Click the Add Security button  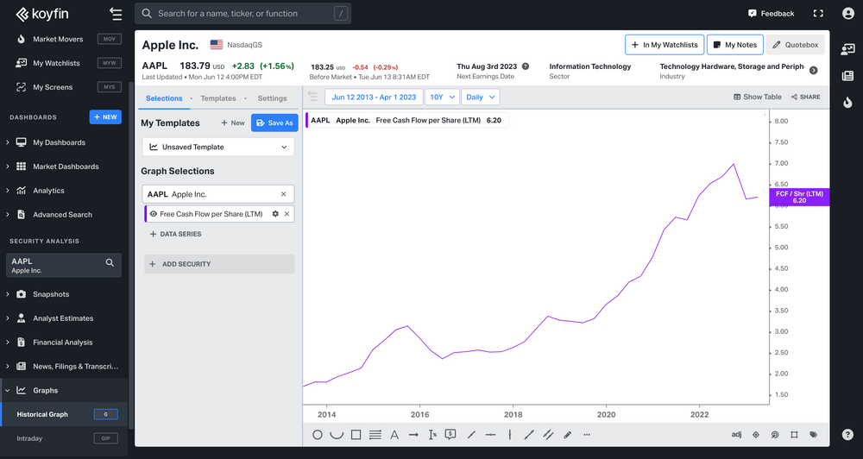pyautogui.click(x=218, y=264)
